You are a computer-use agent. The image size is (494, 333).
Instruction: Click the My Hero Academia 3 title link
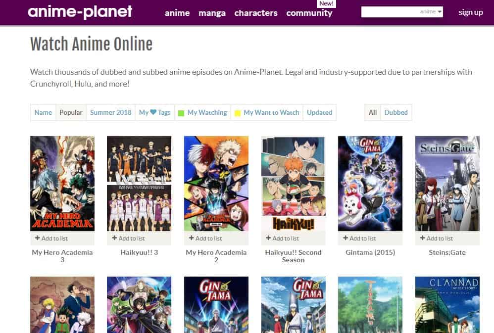62,256
